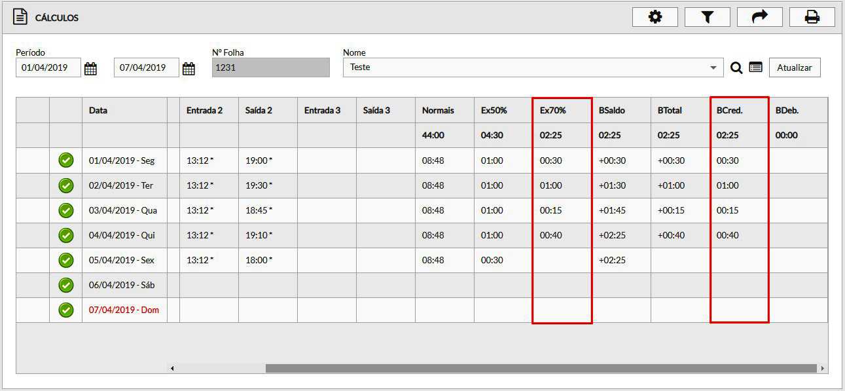
Task: Click the horizontal scrollbar thumb
Action: point(541,368)
